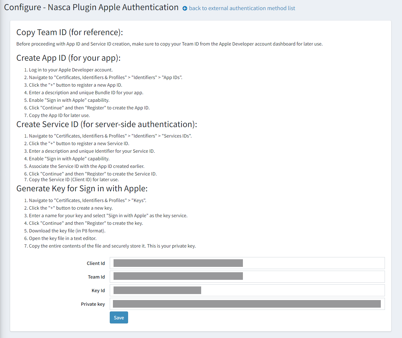Click the Create Service ID heading
This screenshot has width=402, height=338.
[107, 124]
